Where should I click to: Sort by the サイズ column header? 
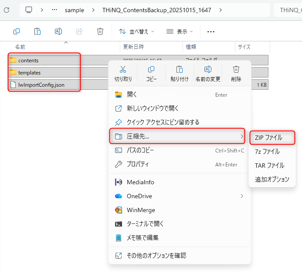coord(244,47)
